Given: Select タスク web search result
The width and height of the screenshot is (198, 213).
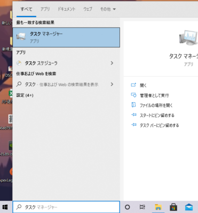Looking at the screenshot, I should click(66, 84).
